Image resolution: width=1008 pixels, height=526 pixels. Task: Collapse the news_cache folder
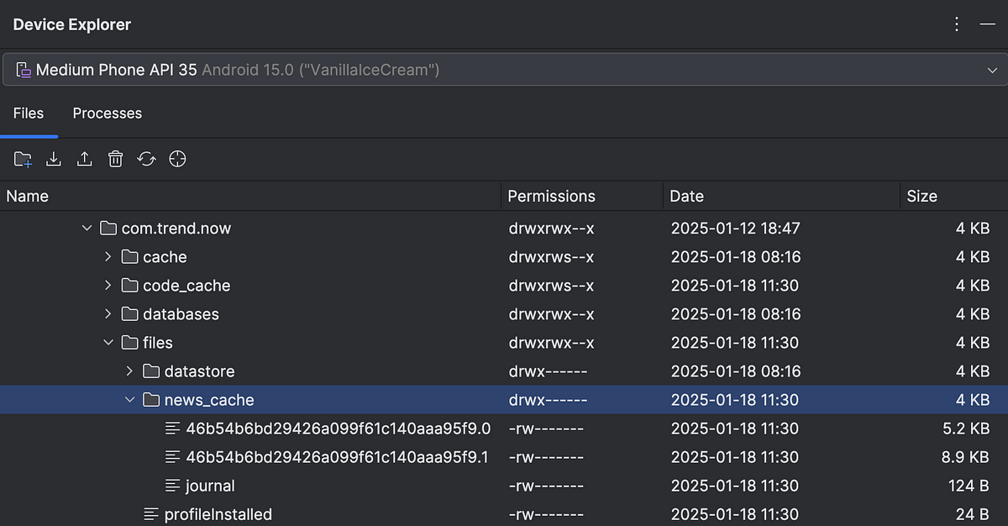[x=129, y=400]
